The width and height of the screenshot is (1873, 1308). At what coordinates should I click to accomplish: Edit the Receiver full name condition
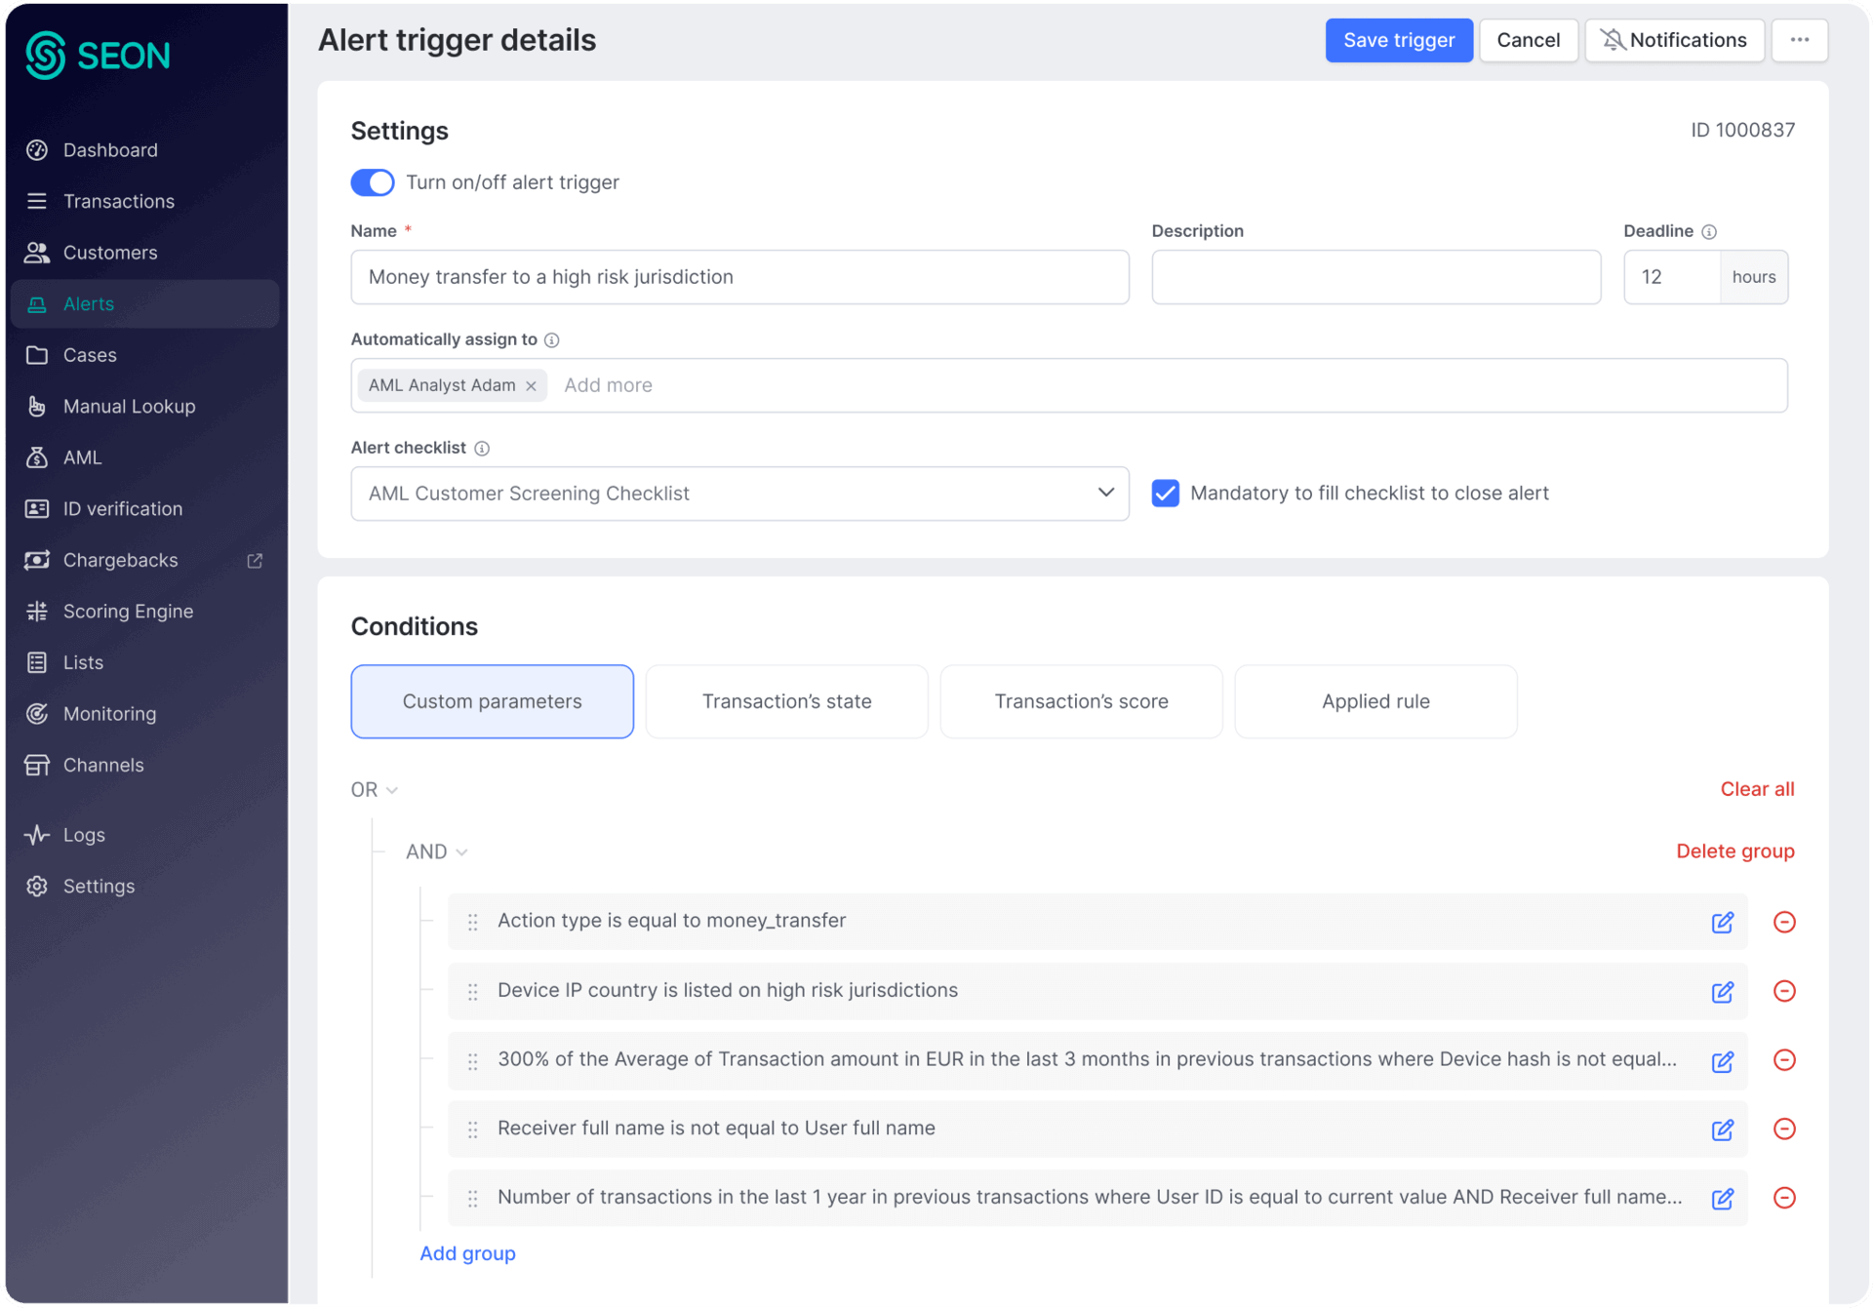tap(1722, 1130)
